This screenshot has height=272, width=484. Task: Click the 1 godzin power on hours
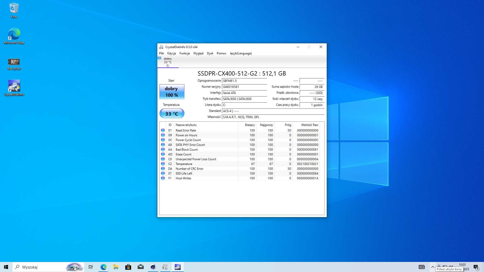[x=312, y=105]
